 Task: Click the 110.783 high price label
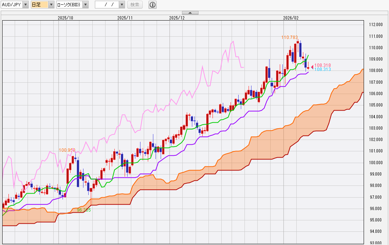point(289,37)
